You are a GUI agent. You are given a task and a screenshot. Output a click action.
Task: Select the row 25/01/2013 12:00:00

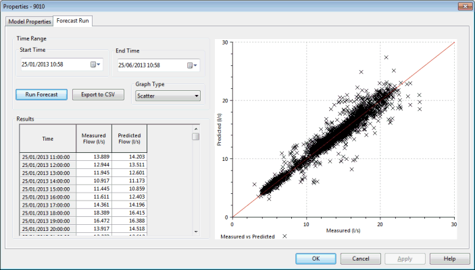tap(83, 165)
